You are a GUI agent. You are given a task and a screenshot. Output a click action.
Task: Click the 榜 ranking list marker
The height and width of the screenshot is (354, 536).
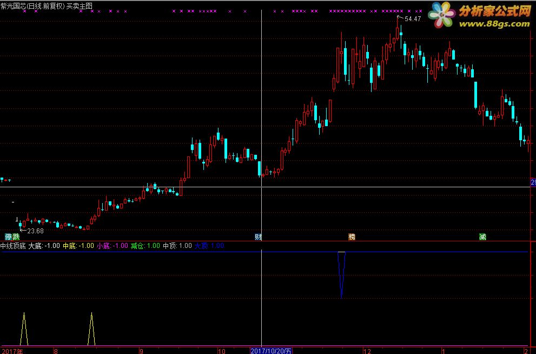click(352, 237)
